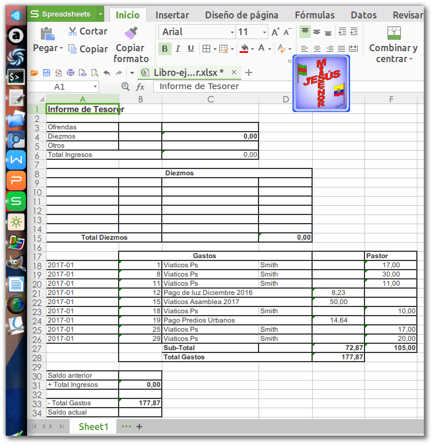Align text right horizontally
The width and height of the screenshot is (433, 445).
point(329,49)
